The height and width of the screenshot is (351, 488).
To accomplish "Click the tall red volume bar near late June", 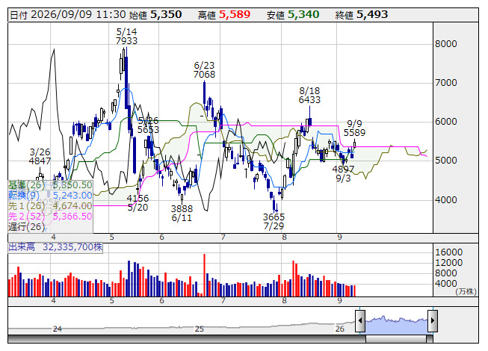I will [x=205, y=275].
